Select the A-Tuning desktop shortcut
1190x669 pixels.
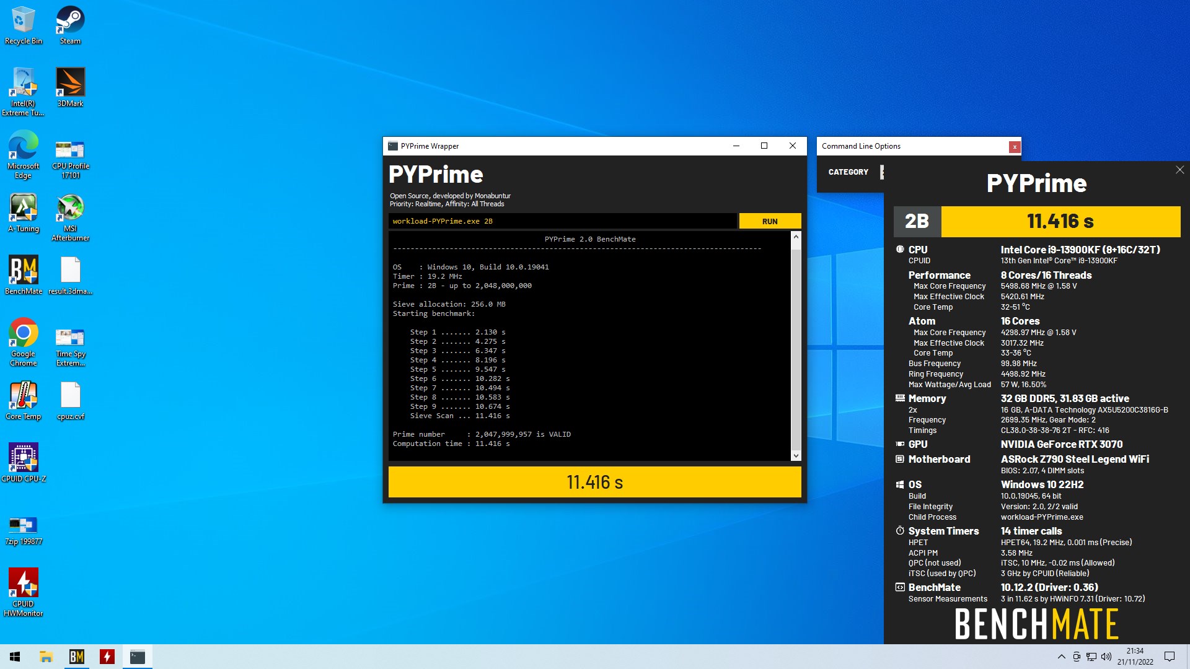coord(24,212)
